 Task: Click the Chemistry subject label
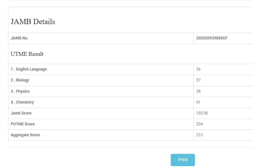[22, 102]
